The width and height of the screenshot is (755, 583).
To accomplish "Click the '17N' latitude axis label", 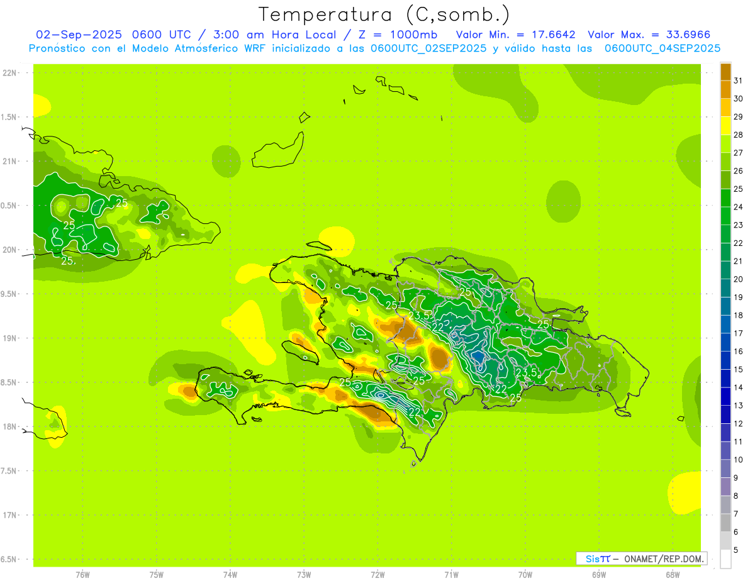I will coord(9,515).
